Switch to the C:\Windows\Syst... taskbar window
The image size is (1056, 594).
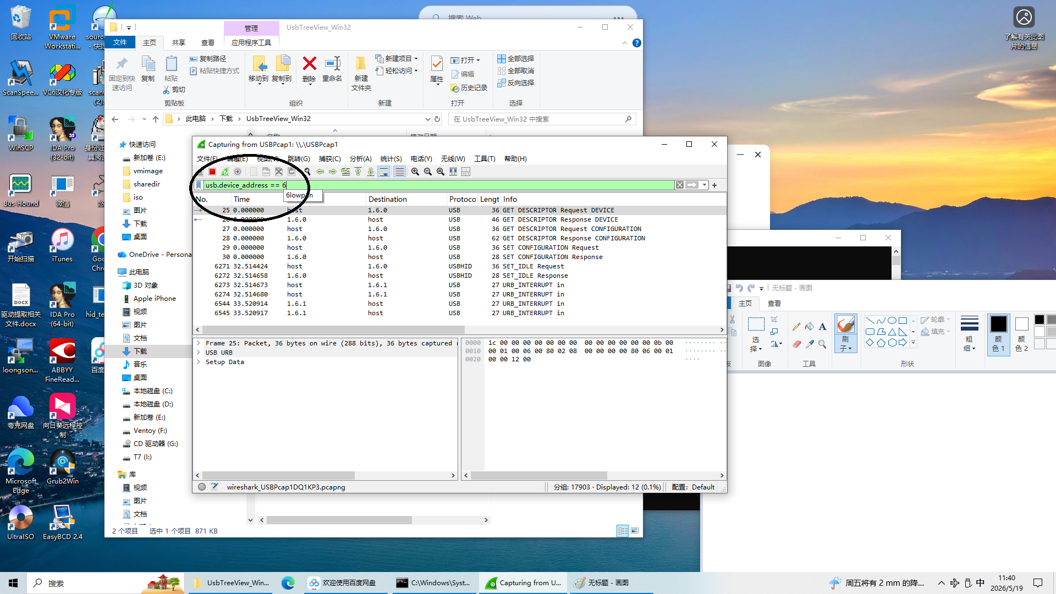click(x=435, y=583)
